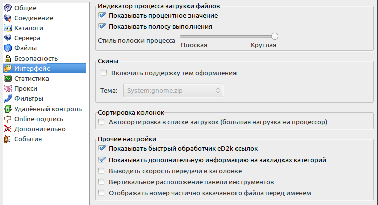Select the Интерфейс category label
Viewport: 378px width, 205px height.
point(32,68)
